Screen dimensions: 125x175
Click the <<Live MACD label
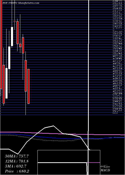105,168
